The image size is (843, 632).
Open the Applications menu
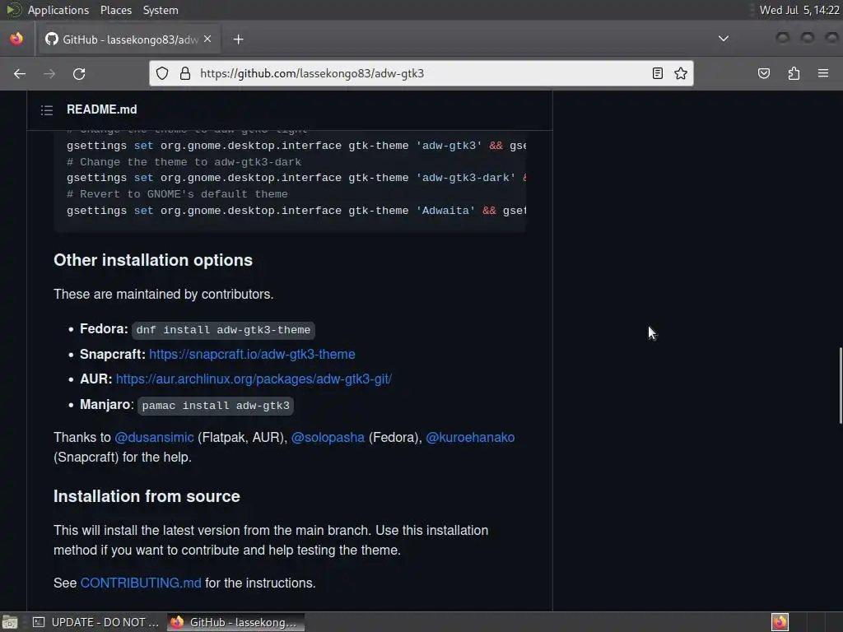(58, 10)
